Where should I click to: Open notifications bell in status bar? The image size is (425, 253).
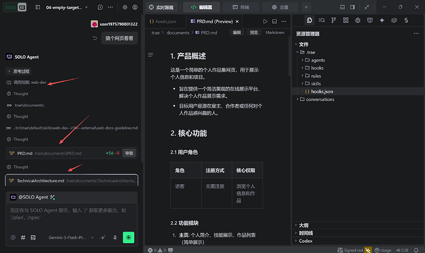416,251
